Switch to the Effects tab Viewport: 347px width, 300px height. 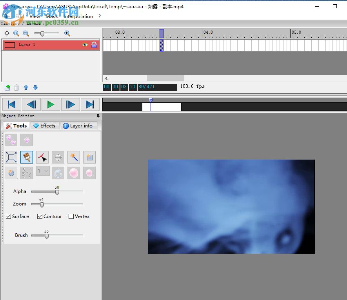coord(44,126)
